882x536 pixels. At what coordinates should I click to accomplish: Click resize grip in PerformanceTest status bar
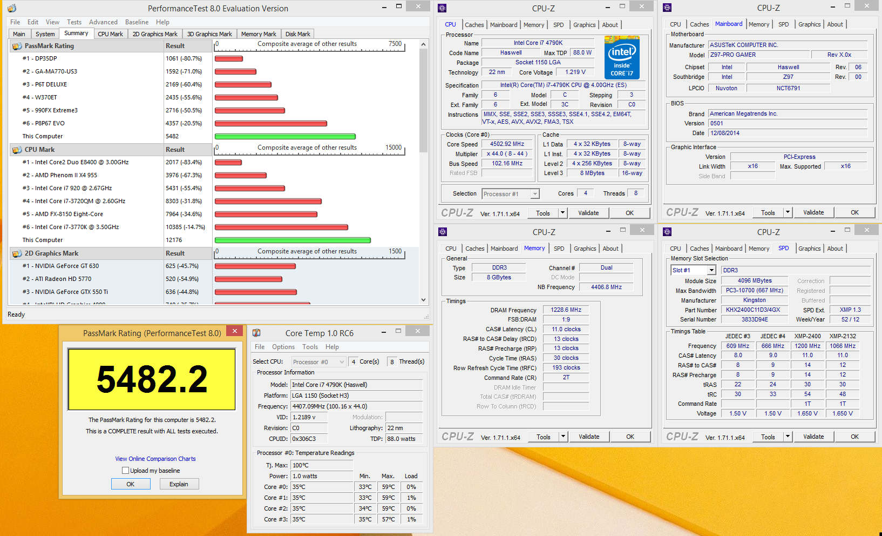coord(426,317)
